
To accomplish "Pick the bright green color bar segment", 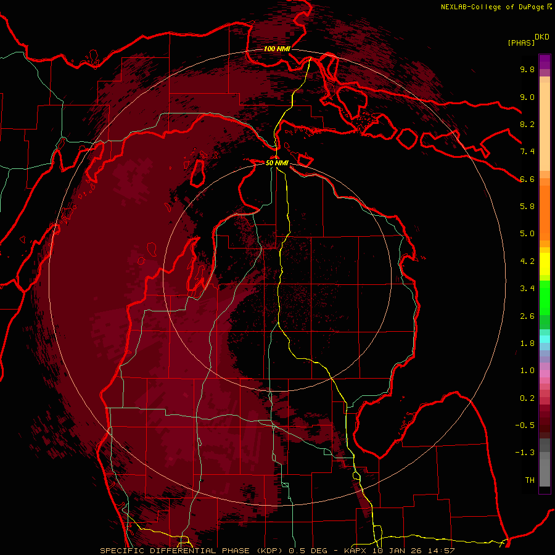I will pyautogui.click(x=545, y=297).
